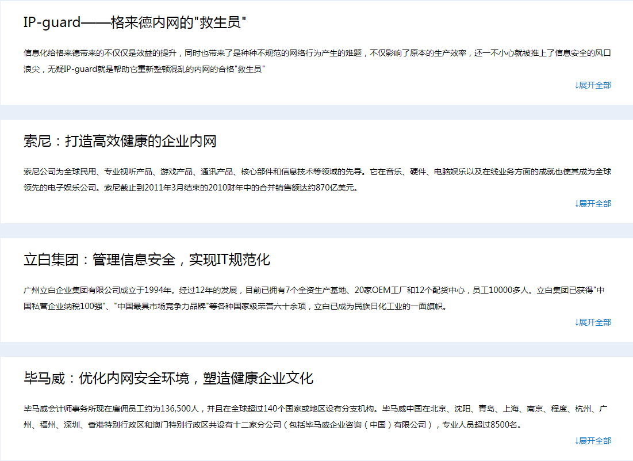
Task: Click the divider between 立白集团 and 毕马威 cards
Action: point(316,349)
